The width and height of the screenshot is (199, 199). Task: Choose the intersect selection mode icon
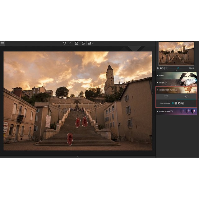(x=183, y=103)
